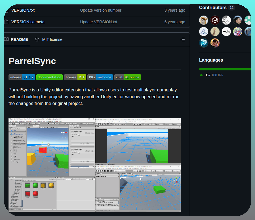Open the fox avatar contributor profile
Viewport: 255px width, 220px height.
click(x=204, y=20)
